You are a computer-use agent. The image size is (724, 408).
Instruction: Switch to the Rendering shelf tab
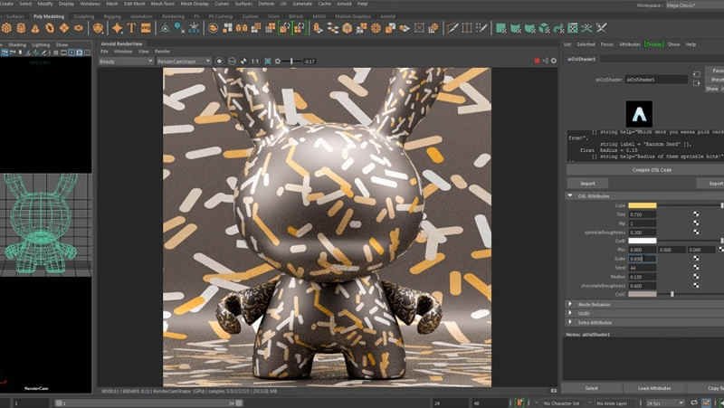tap(173, 16)
